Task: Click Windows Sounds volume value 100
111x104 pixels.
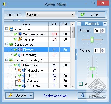Action: 54,34
